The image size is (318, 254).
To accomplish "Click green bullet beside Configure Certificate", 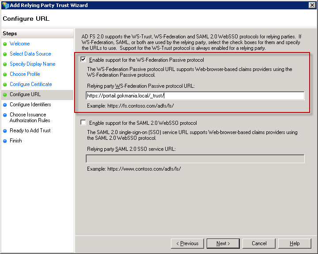I will [5, 85].
